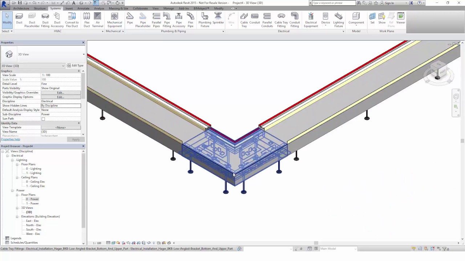Open the Help question mark icon

click(419, 3)
